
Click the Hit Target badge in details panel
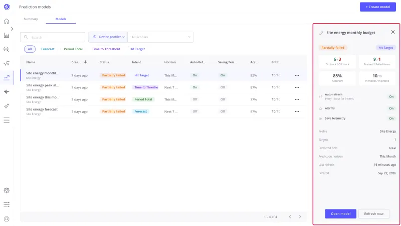coord(385,48)
